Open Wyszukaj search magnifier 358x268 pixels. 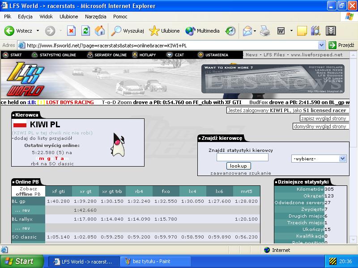116,31
